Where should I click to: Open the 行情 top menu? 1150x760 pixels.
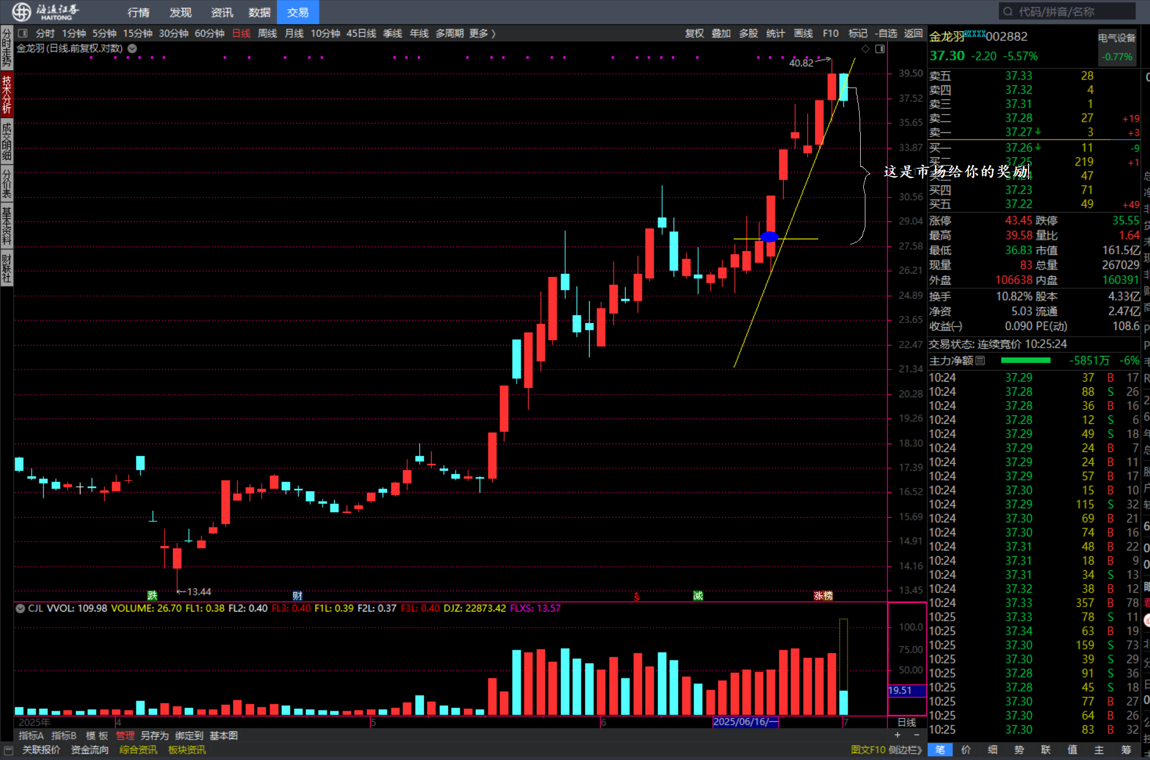138,12
